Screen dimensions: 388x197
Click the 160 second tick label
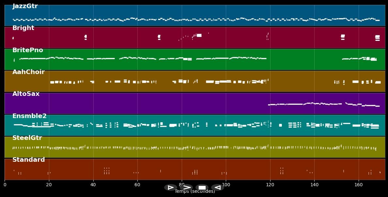coord(359,185)
